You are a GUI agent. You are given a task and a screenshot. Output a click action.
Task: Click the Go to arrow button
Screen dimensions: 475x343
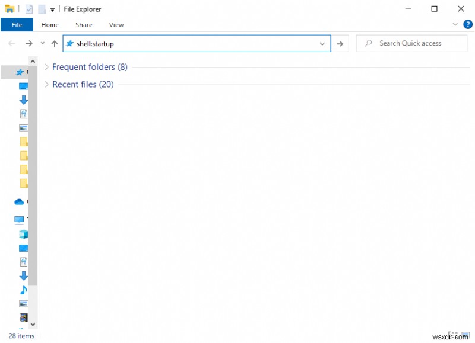[x=340, y=44]
